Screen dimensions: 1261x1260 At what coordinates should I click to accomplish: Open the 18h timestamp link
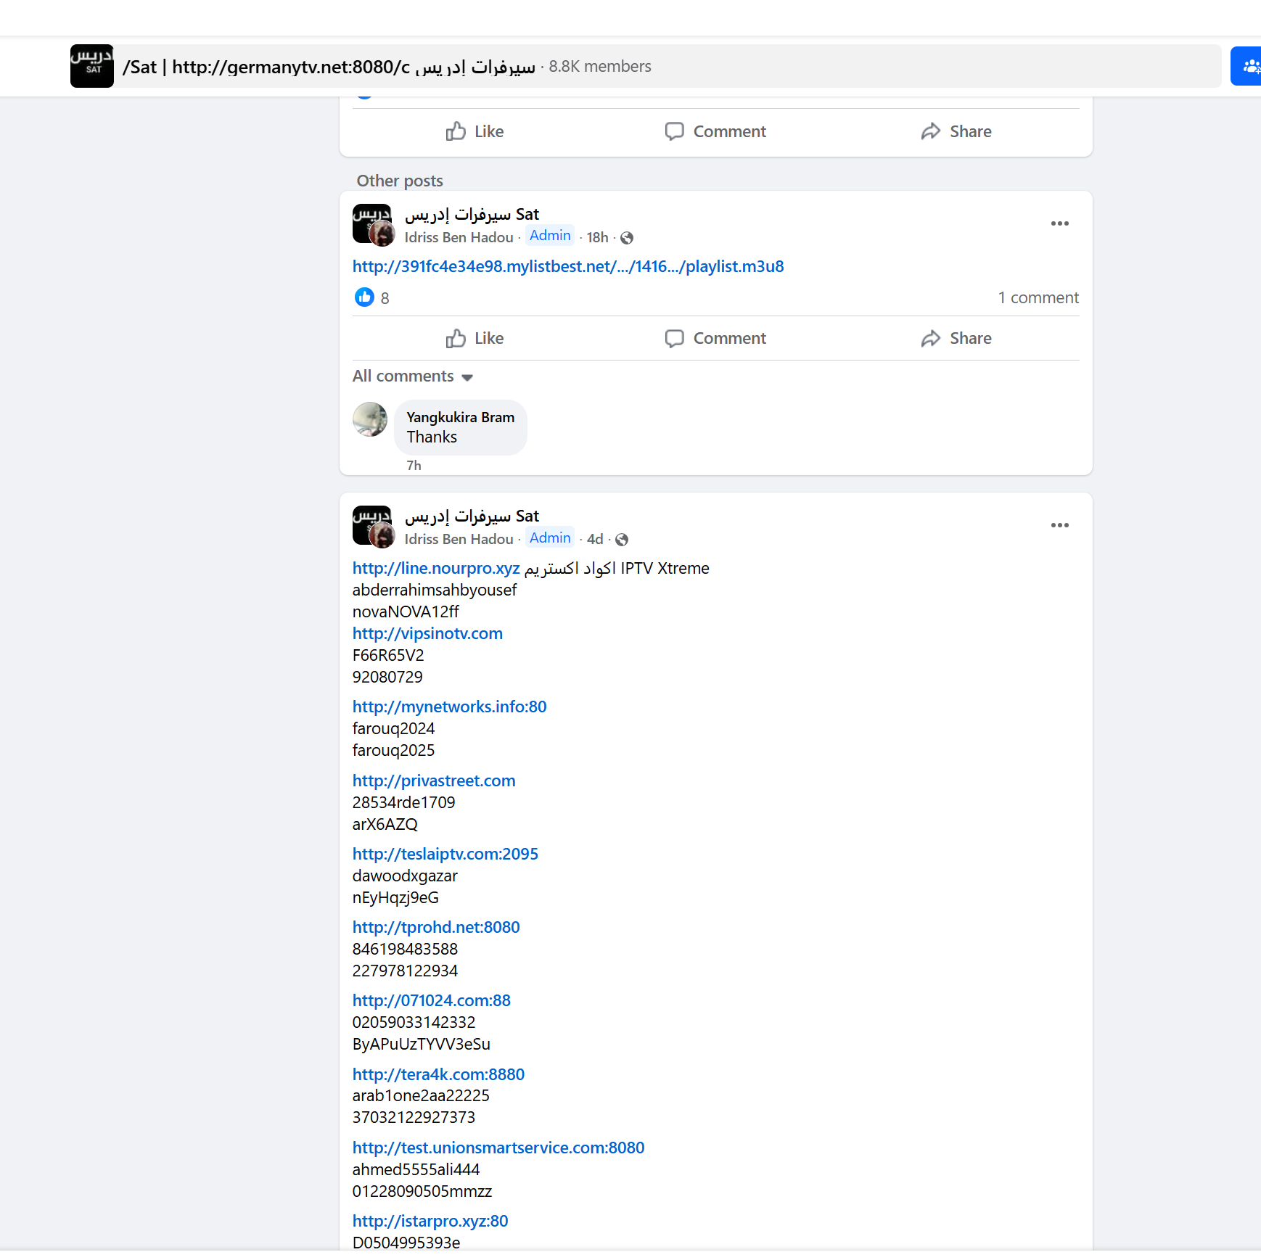tap(597, 237)
